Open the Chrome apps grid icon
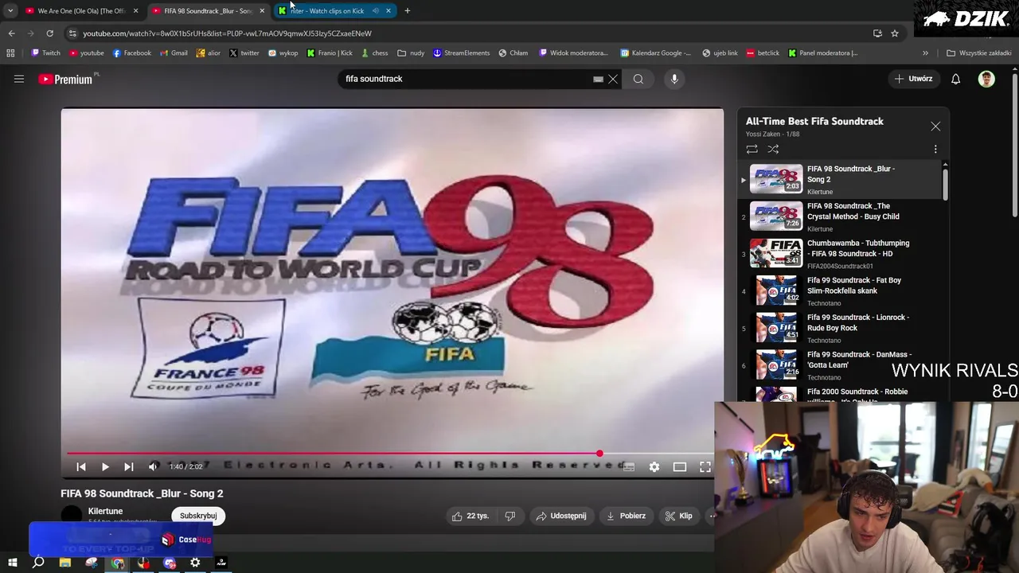This screenshot has height=573, width=1019. coord(10,53)
